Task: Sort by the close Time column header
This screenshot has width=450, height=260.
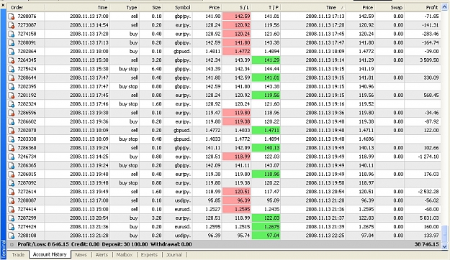Action: coord(313,7)
